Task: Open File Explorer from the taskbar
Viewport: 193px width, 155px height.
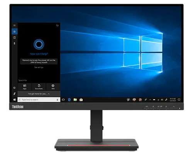Action: coord(75,100)
